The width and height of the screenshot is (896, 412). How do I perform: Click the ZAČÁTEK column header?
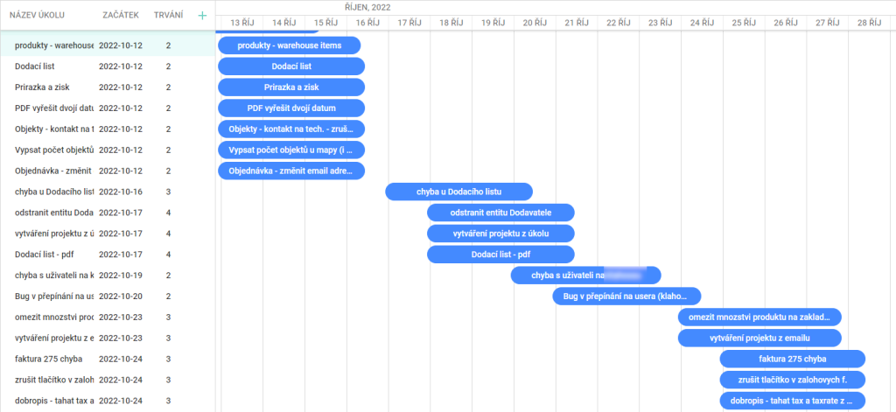[x=119, y=16]
